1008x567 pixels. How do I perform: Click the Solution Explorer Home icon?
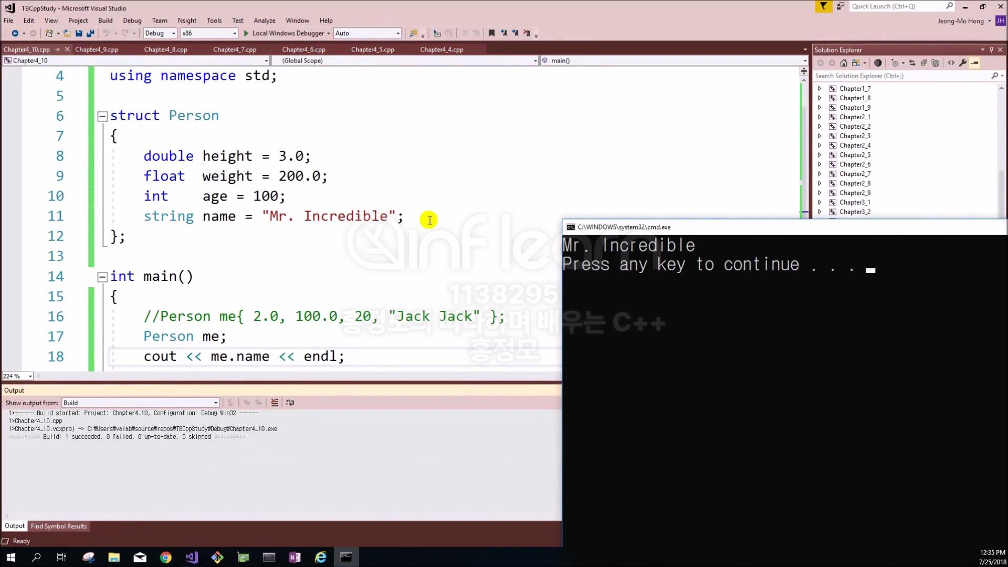[844, 63]
